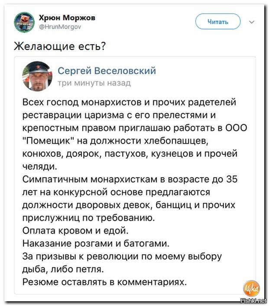The width and height of the screenshot is (269, 306).
Task: Open the @HrunMorgov handle link
Action: 60,27
